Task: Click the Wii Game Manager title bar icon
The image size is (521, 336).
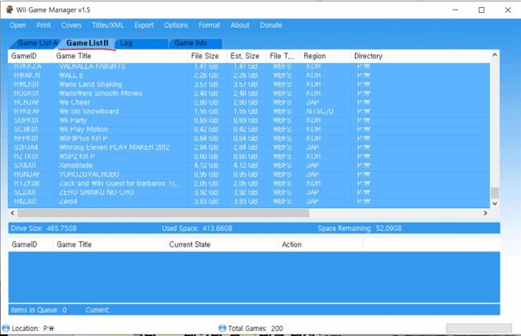Action: coord(9,9)
